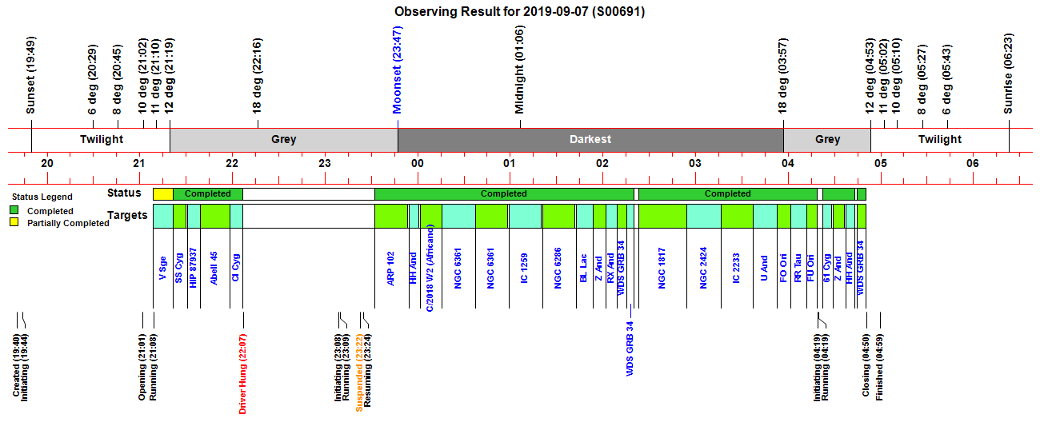This screenshot has width=1040, height=434.
Task: Click the orange Suspended (23:22) event
Action: pyautogui.click(x=359, y=372)
